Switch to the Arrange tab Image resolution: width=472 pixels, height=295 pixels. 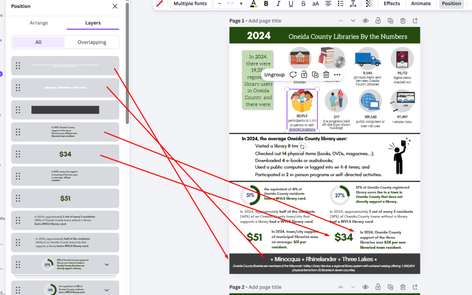tap(39, 23)
